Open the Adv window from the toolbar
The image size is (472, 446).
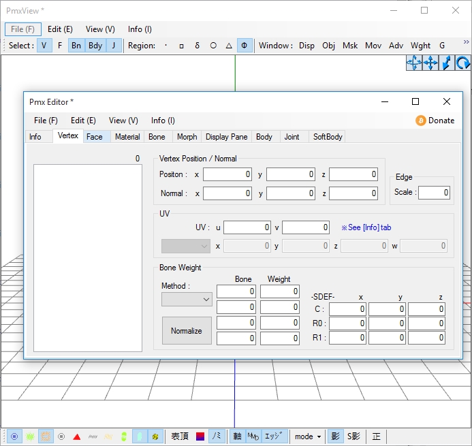click(396, 46)
